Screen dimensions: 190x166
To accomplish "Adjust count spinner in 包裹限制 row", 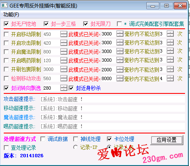I will 170,69.
